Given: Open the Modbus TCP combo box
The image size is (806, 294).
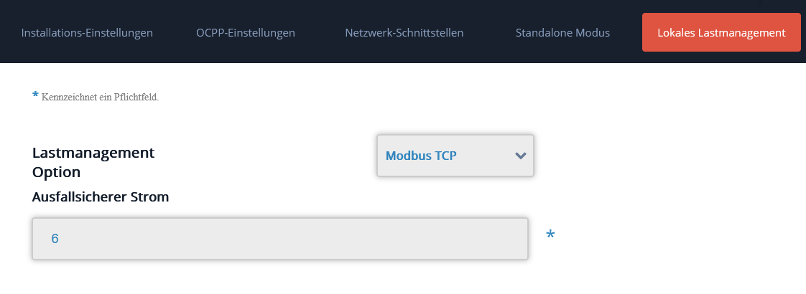Looking at the screenshot, I should [x=455, y=156].
